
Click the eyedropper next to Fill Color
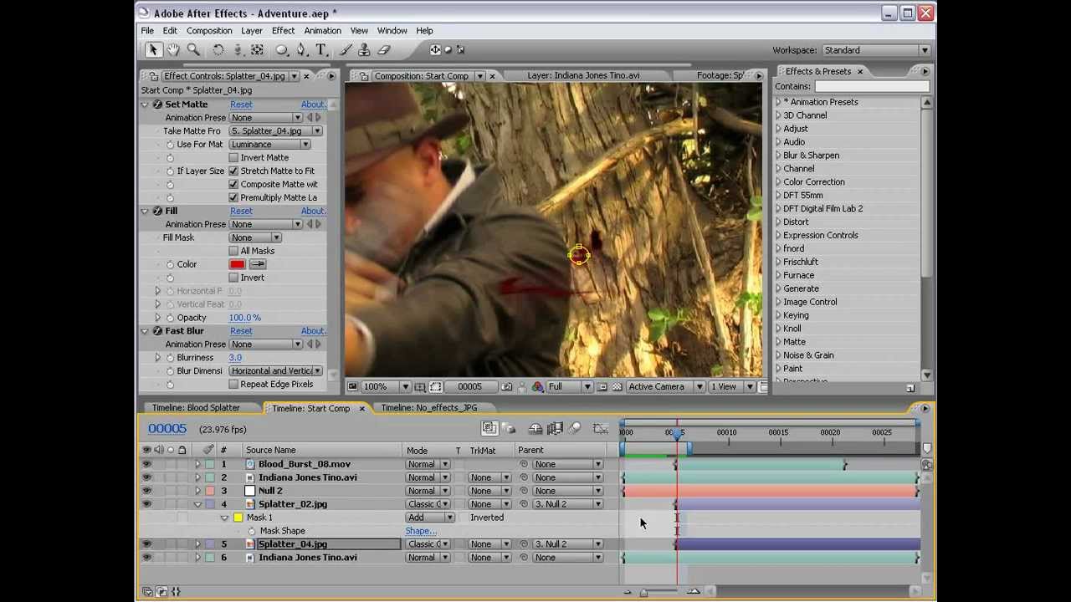click(258, 264)
